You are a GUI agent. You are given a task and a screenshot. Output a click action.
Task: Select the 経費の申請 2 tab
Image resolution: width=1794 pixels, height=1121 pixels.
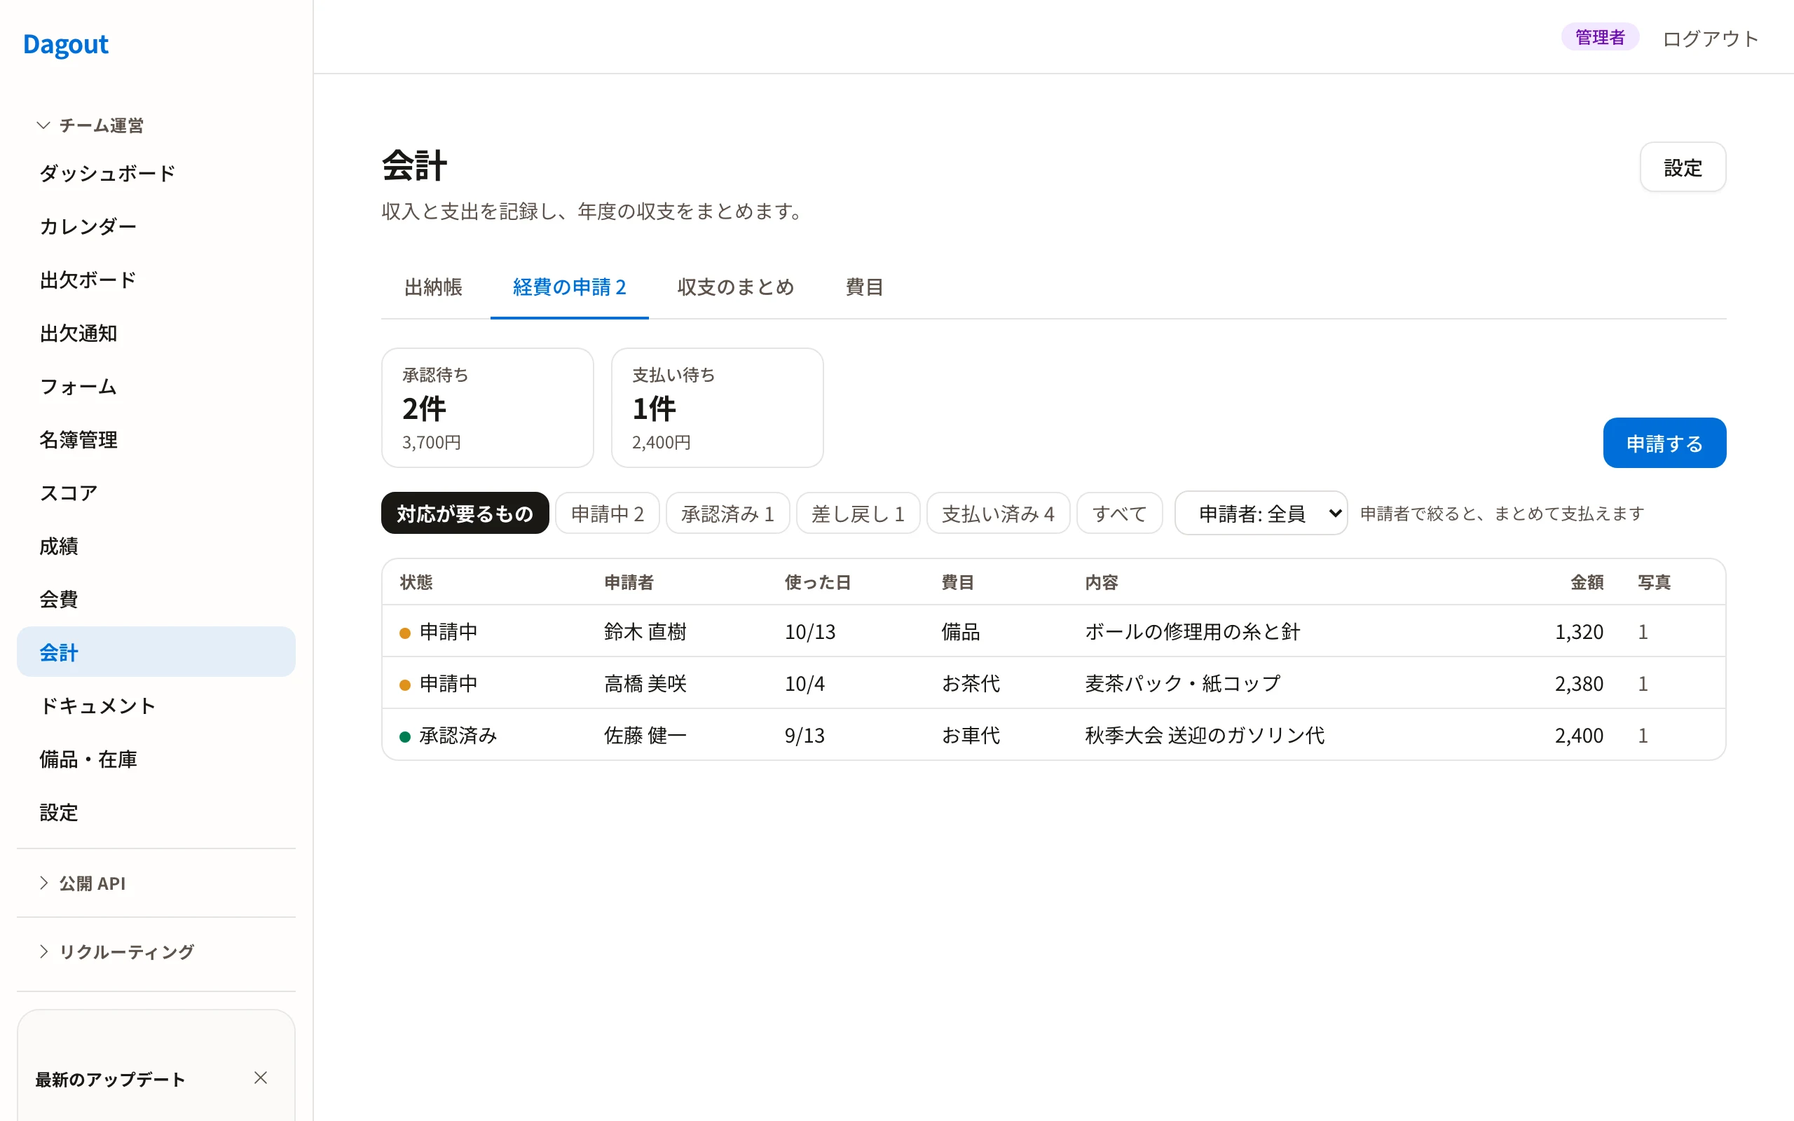pyautogui.click(x=569, y=287)
